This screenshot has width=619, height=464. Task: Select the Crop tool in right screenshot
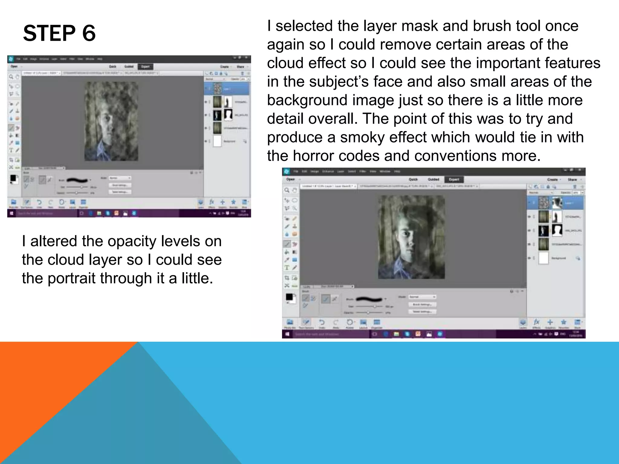(x=287, y=278)
